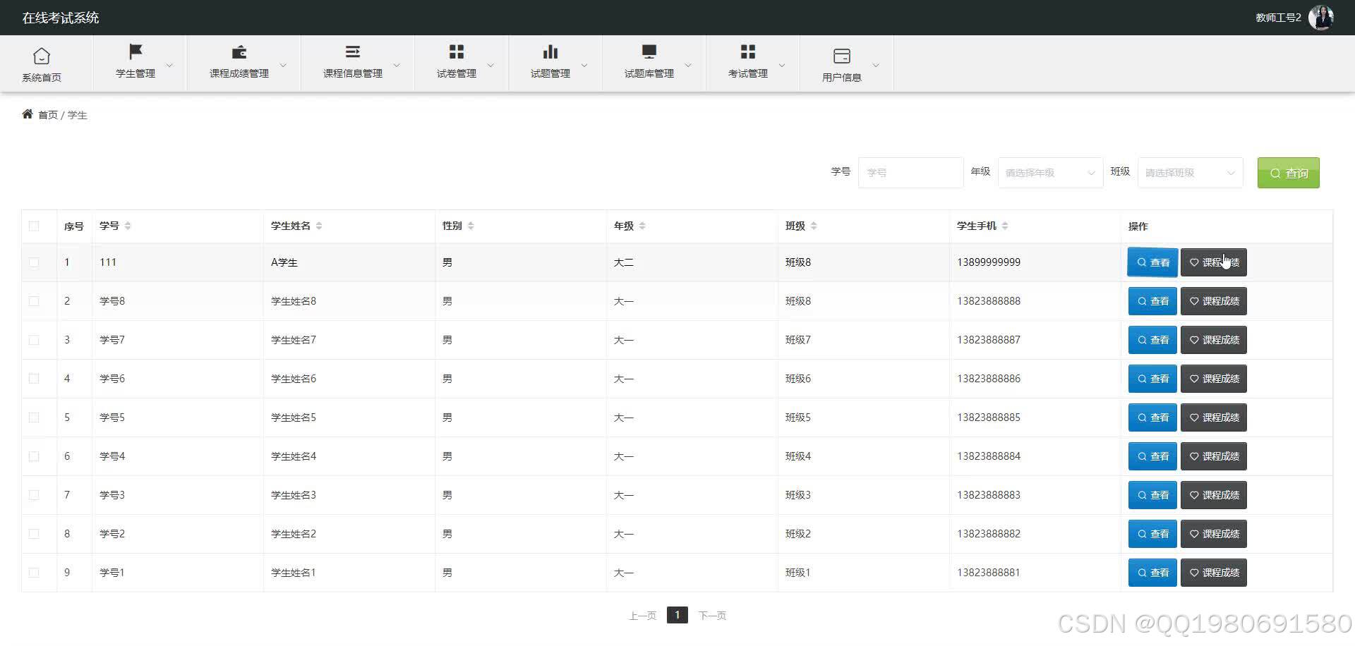The image size is (1355, 646).
Task: Click the 班级7 table cell
Action: (798, 340)
